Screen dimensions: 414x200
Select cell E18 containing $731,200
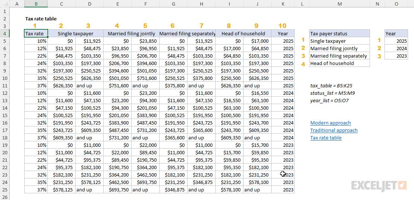(117, 138)
